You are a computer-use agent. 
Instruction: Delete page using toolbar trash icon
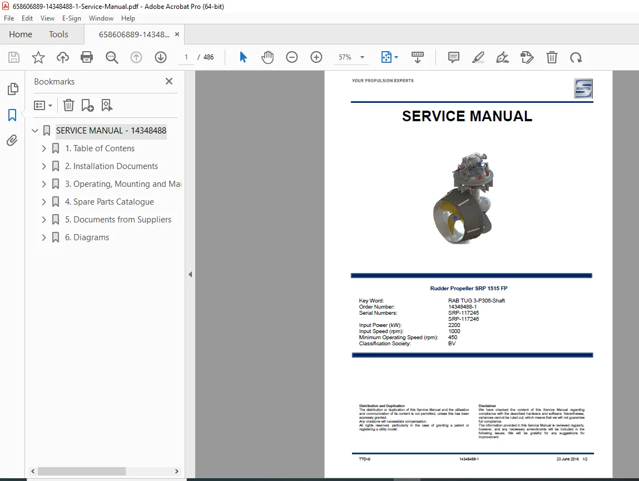pos(552,57)
